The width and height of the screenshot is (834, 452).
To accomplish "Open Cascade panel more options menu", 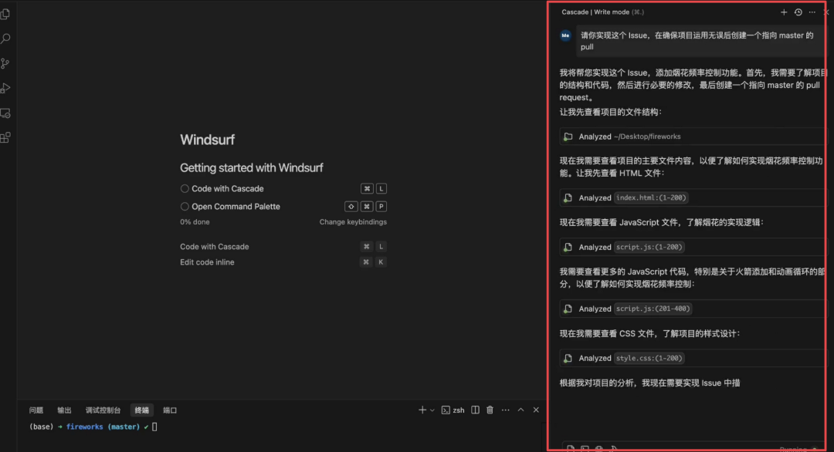I will tap(812, 12).
